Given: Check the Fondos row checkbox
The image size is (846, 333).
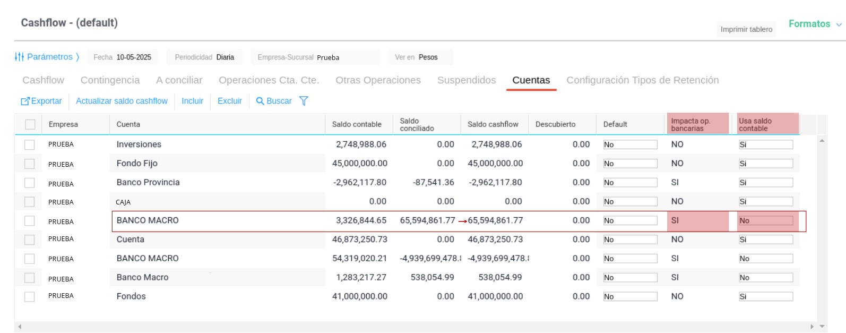Looking at the screenshot, I should click(x=30, y=296).
